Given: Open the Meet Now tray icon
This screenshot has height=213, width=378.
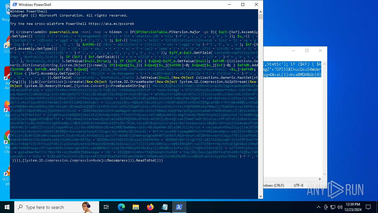Looking at the screenshot, I should click(x=326, y=207).
